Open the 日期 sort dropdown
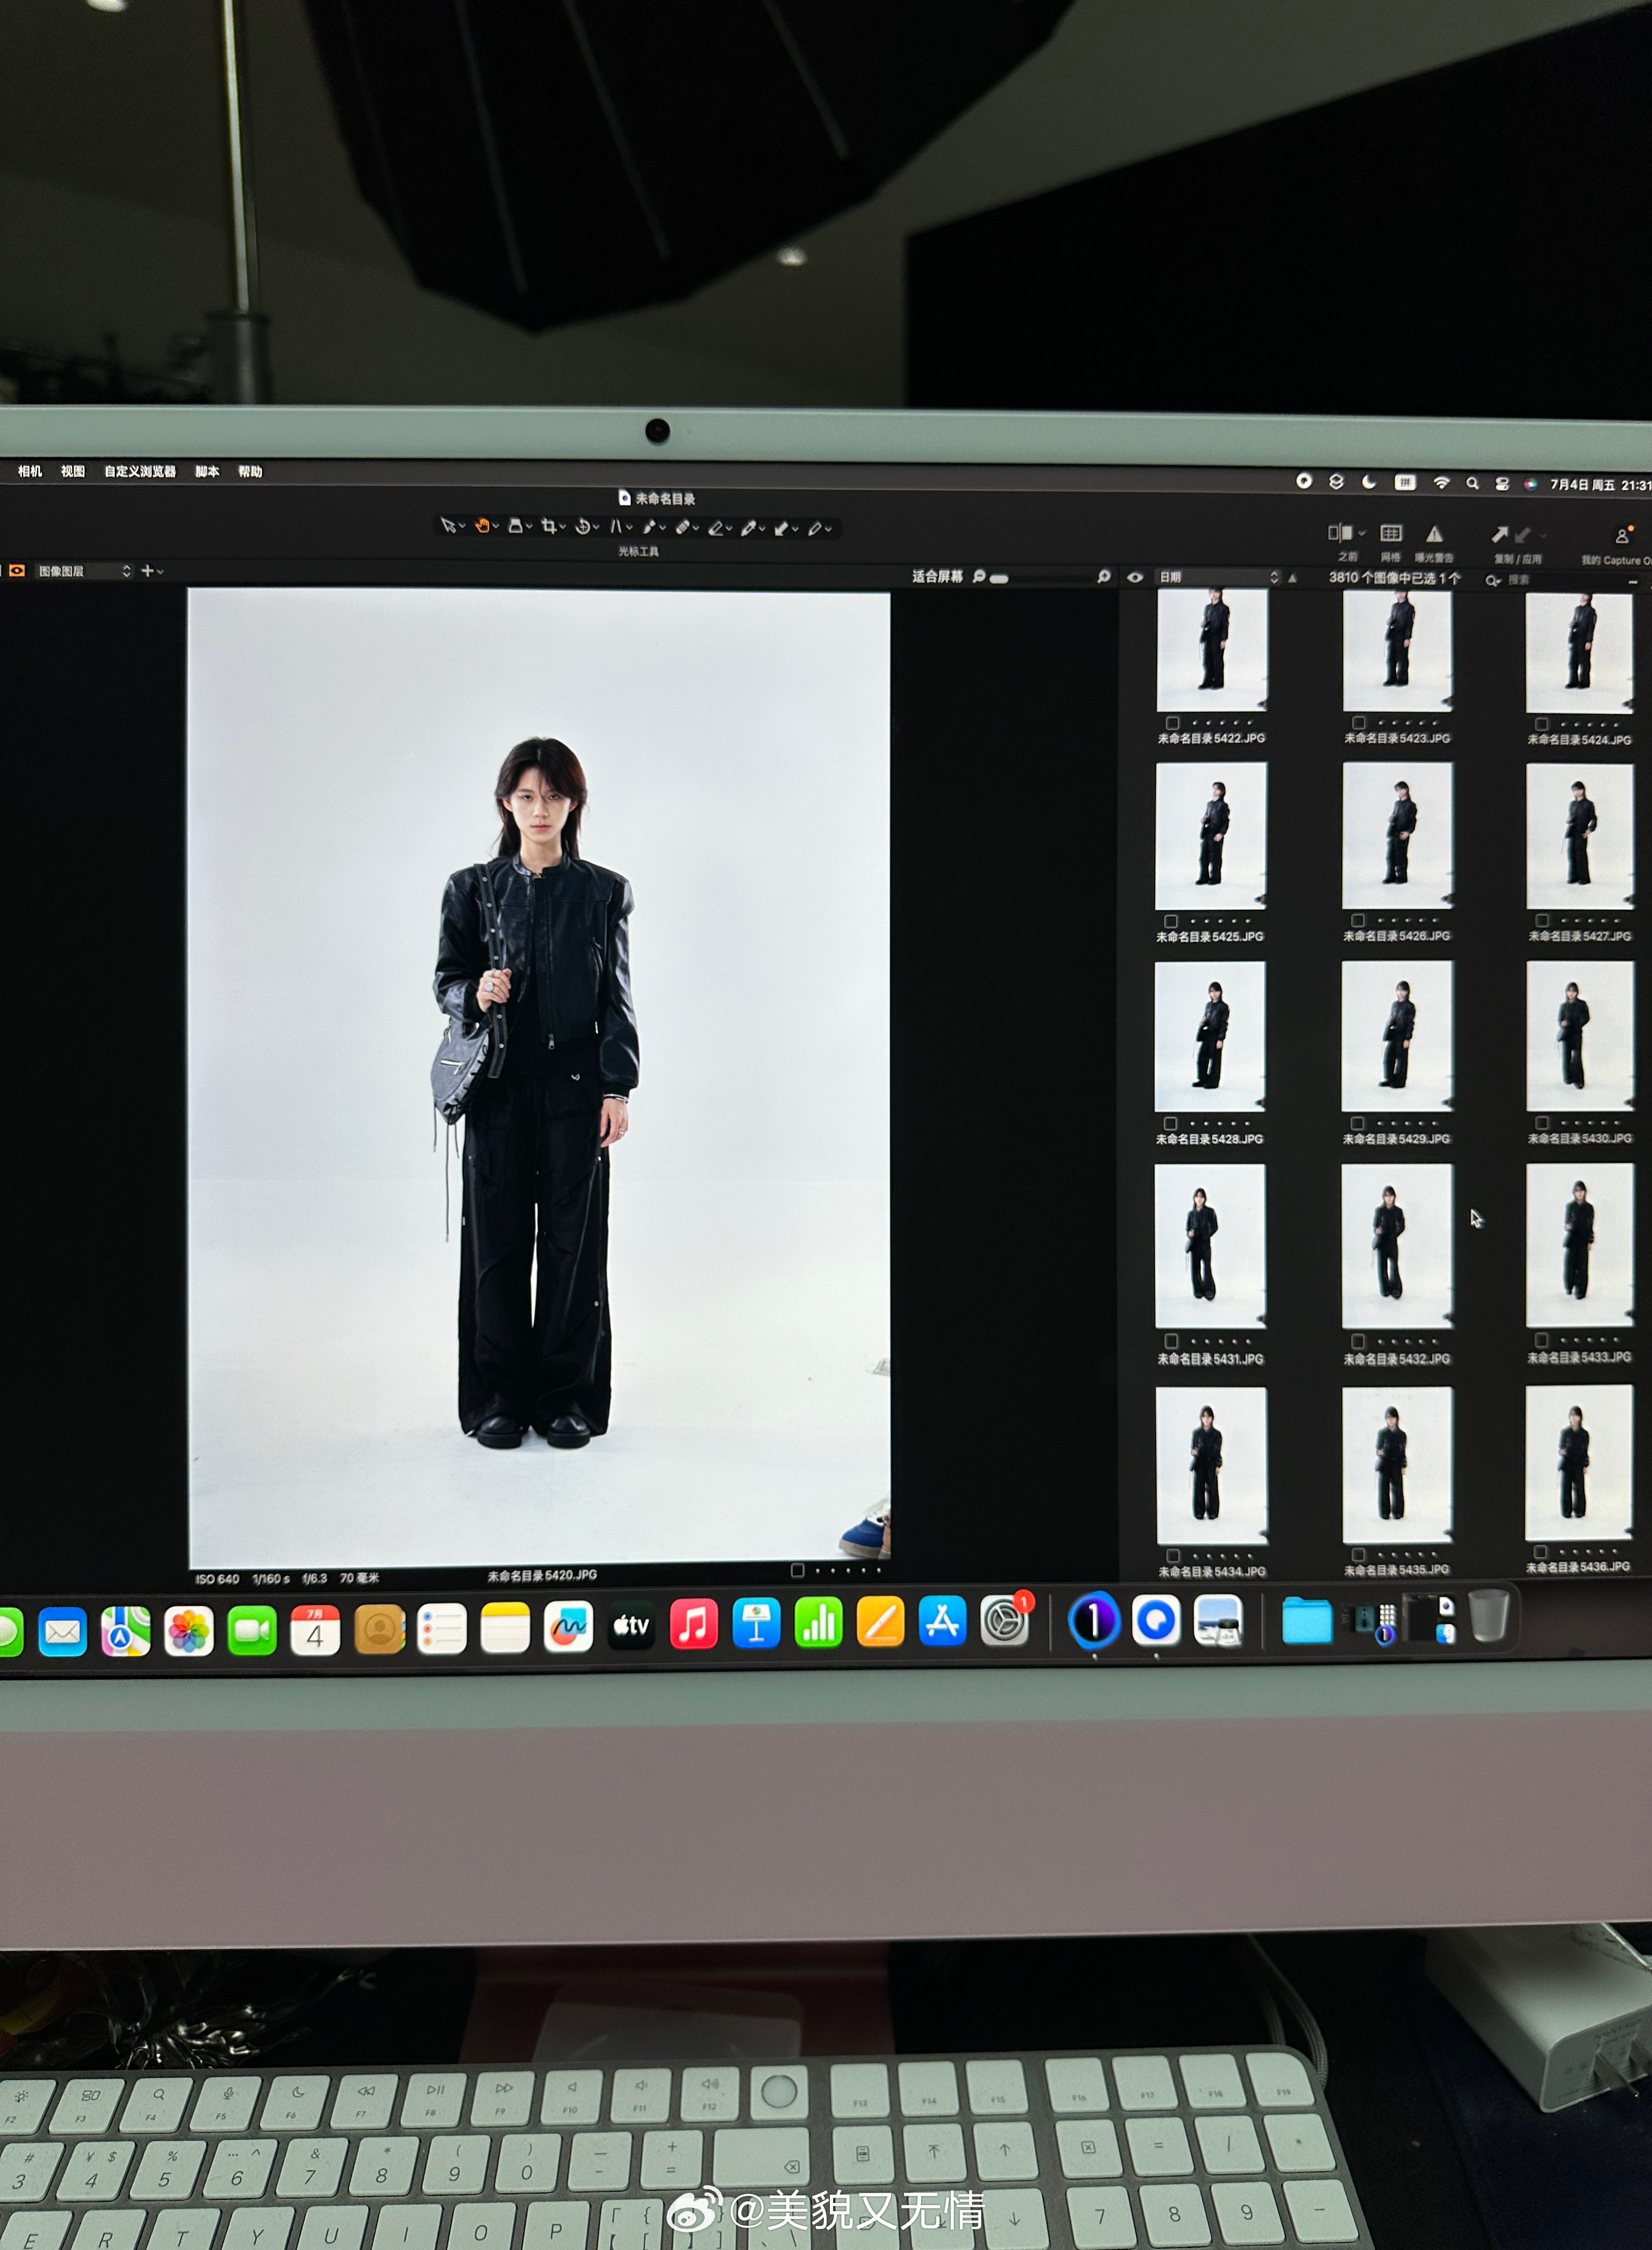This screenshot has height=2250, width=1652. pos(1218,577)
